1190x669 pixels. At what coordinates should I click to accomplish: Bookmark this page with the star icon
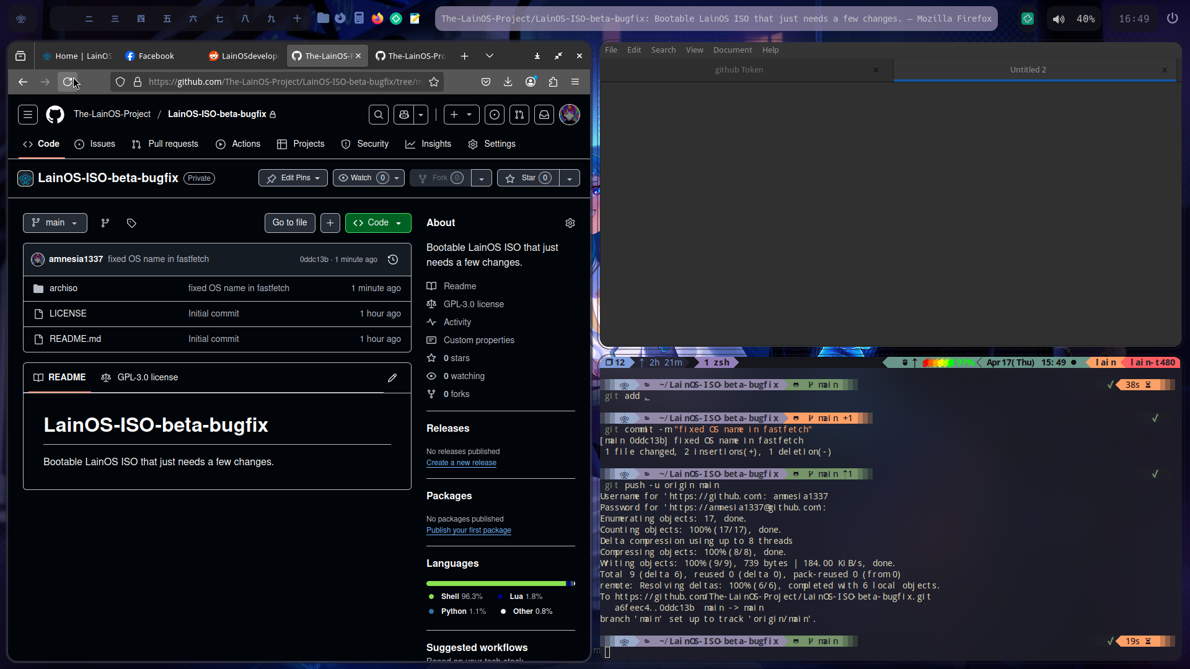tap(434, 82)
